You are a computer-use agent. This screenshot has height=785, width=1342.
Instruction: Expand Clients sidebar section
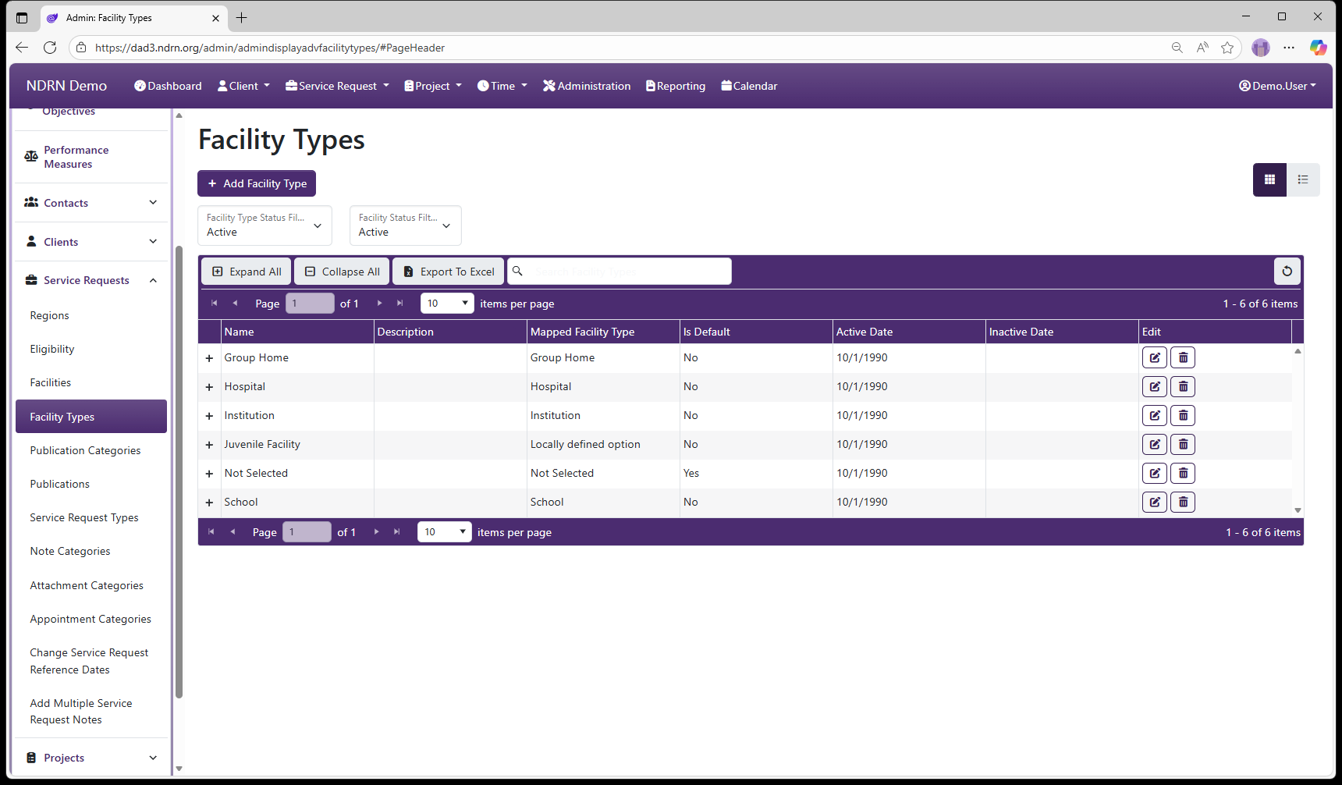[x=91, y=242]
